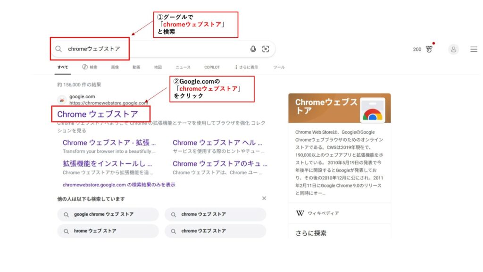This screenshot has width=483, height=272.
Task: Click the 200 rewards points count
Action: [417, 49]
